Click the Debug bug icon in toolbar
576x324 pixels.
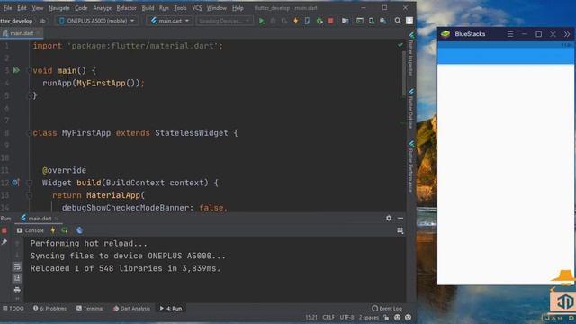click(x=273, y=21)
